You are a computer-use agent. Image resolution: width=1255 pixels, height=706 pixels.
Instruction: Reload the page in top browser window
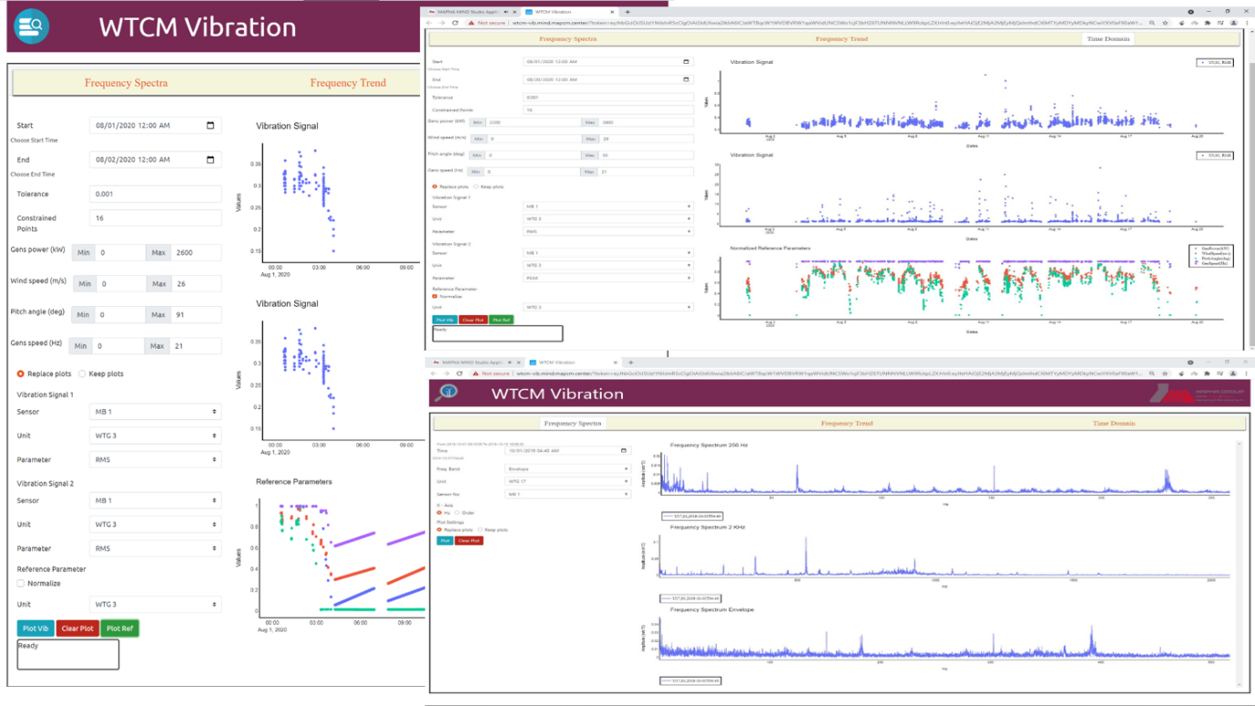tap(456, 23)
